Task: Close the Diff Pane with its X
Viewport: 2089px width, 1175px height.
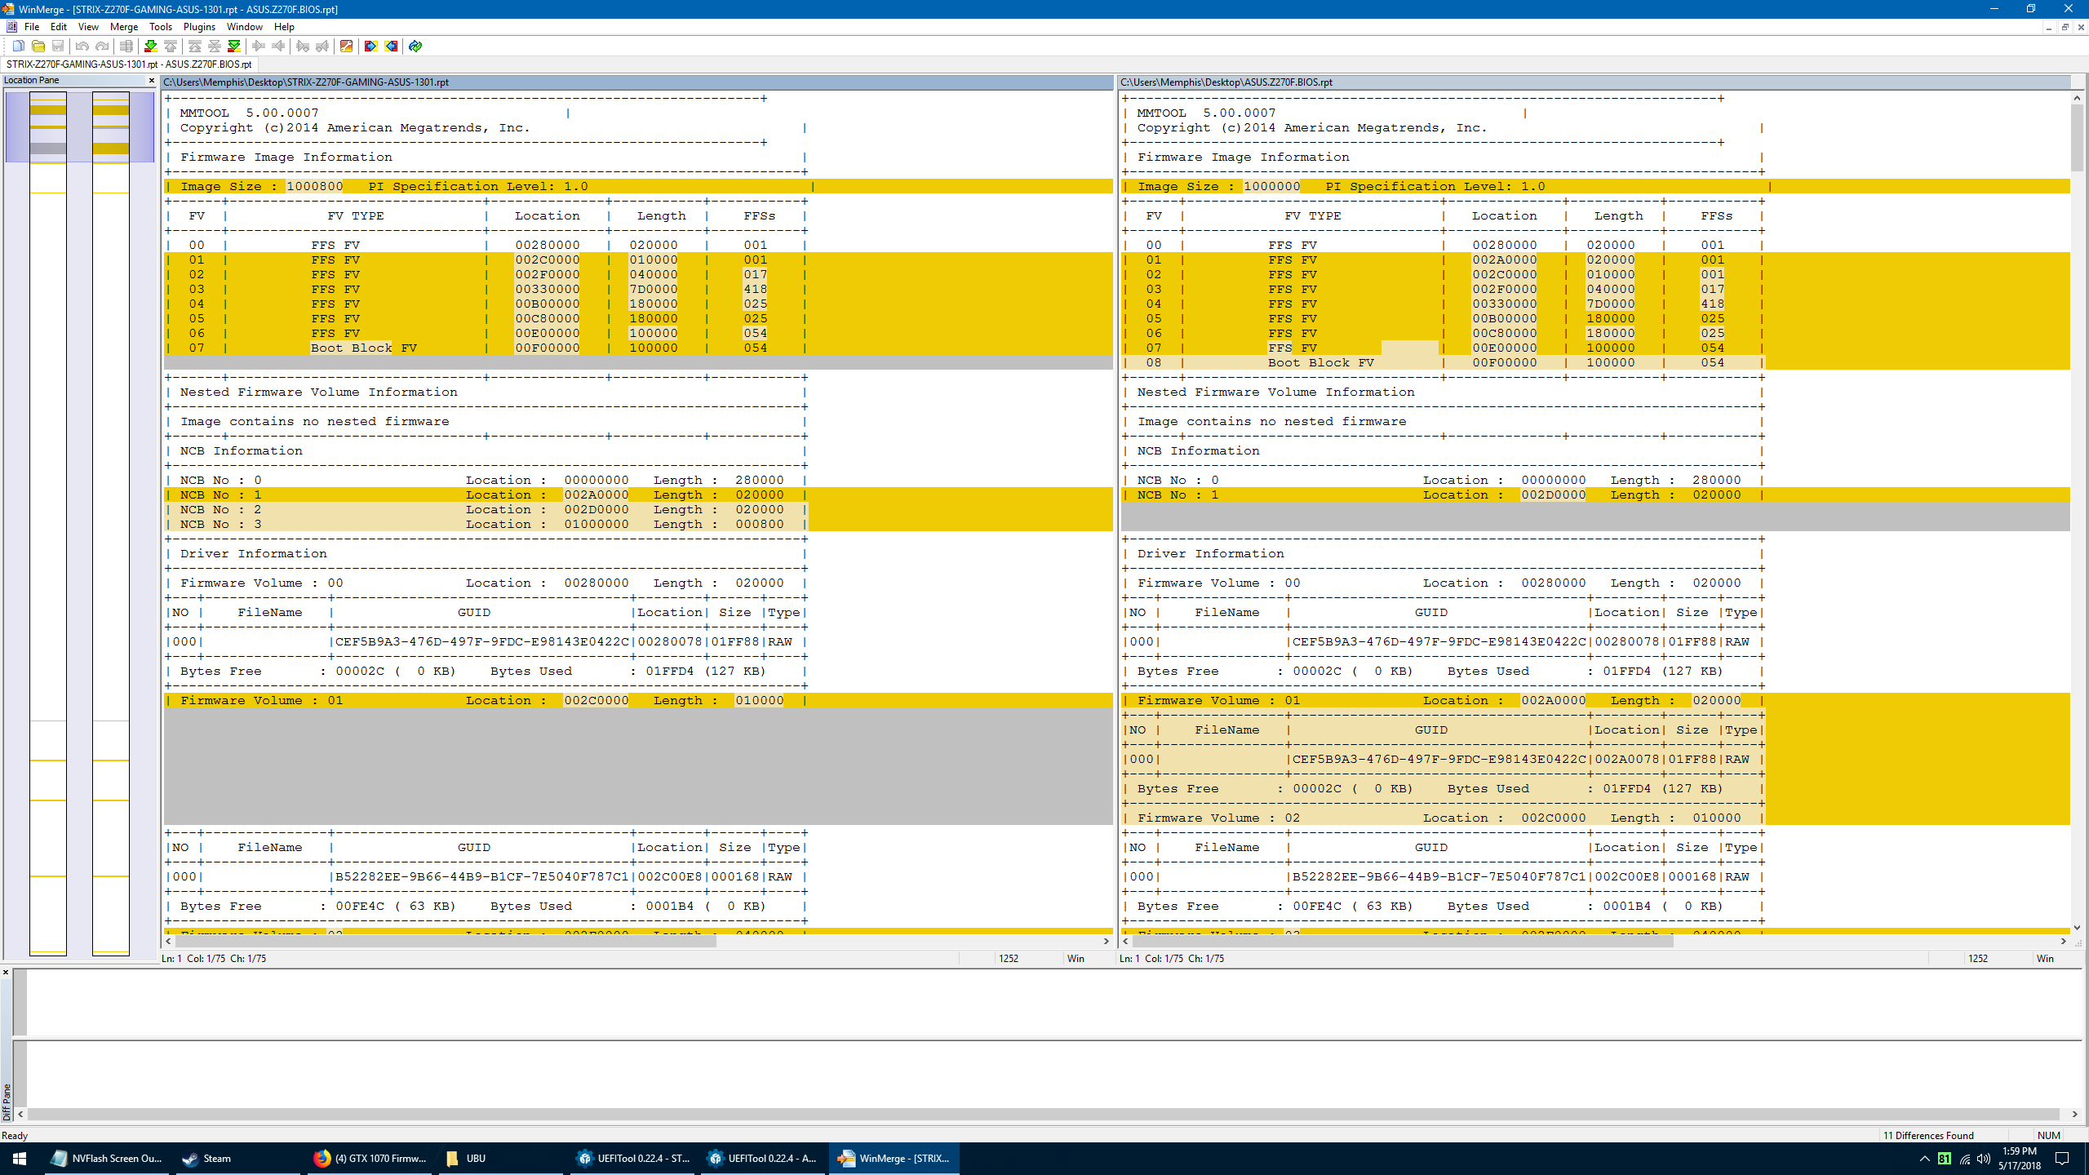Action: pyautogui.click(x=6, y=972)
